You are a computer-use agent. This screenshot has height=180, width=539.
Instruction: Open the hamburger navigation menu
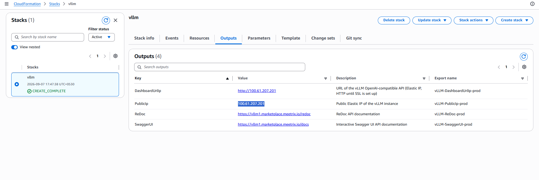tap(6, 4)
